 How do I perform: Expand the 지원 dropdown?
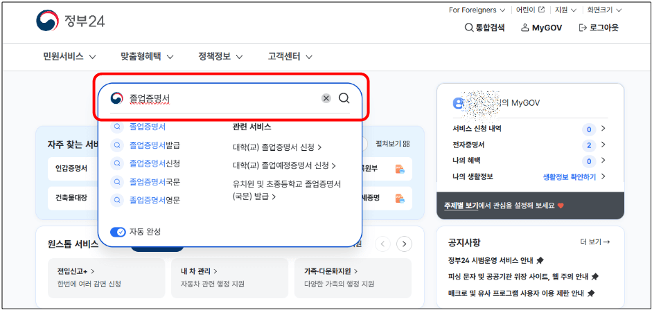565,10
